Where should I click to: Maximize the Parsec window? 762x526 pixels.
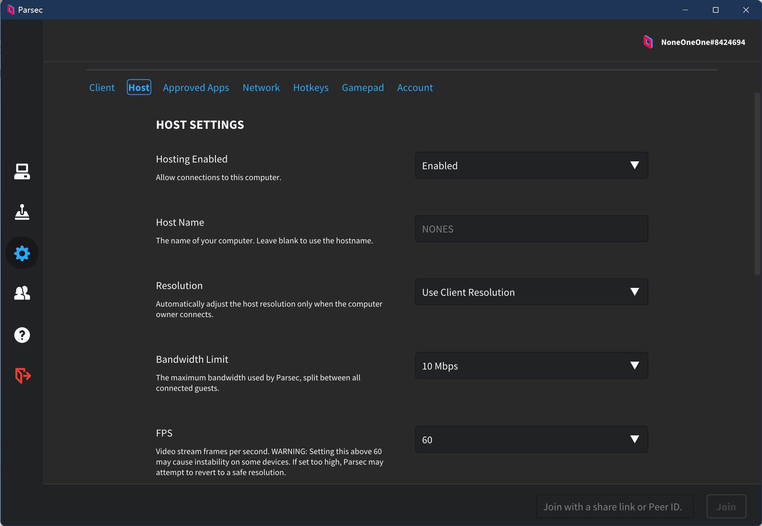[716, 10]
